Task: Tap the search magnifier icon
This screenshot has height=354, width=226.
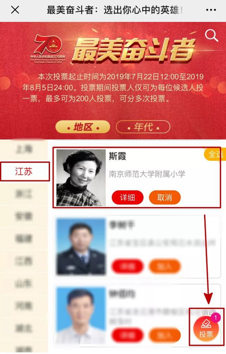Action: (211, 36)
